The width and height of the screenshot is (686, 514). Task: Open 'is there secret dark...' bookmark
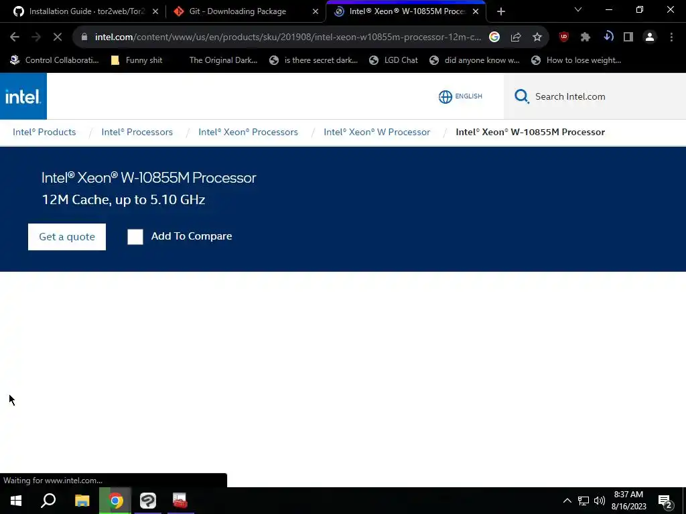coord(314,60)
